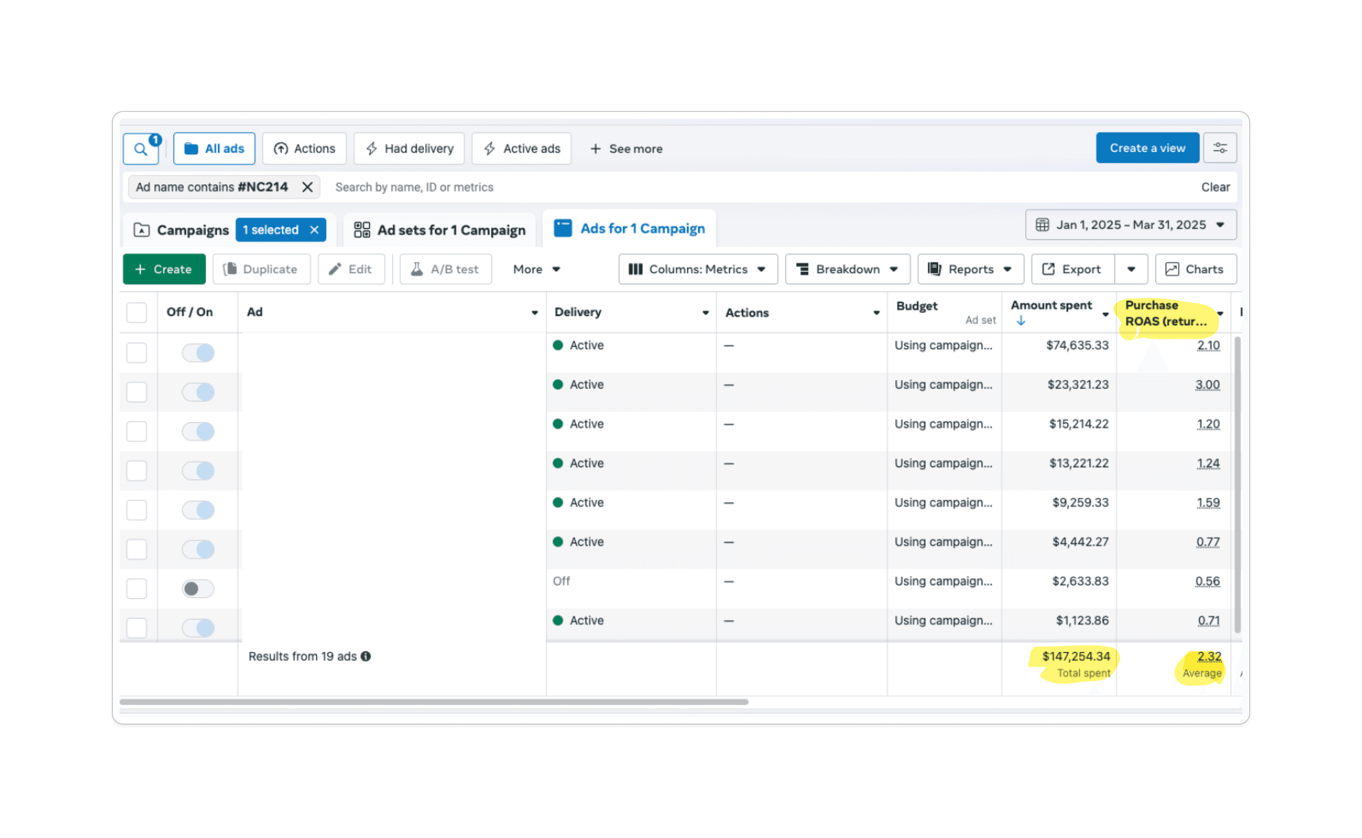Screen dimensions: 1362x838
Task: Tick the checkbox in the $74,635.33 row
Action: tap(136, 352)
